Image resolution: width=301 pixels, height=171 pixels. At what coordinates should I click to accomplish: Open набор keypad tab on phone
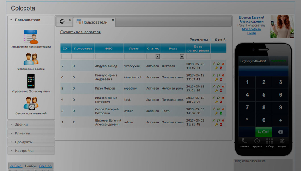pyautogui.click(x=269, y=143)
